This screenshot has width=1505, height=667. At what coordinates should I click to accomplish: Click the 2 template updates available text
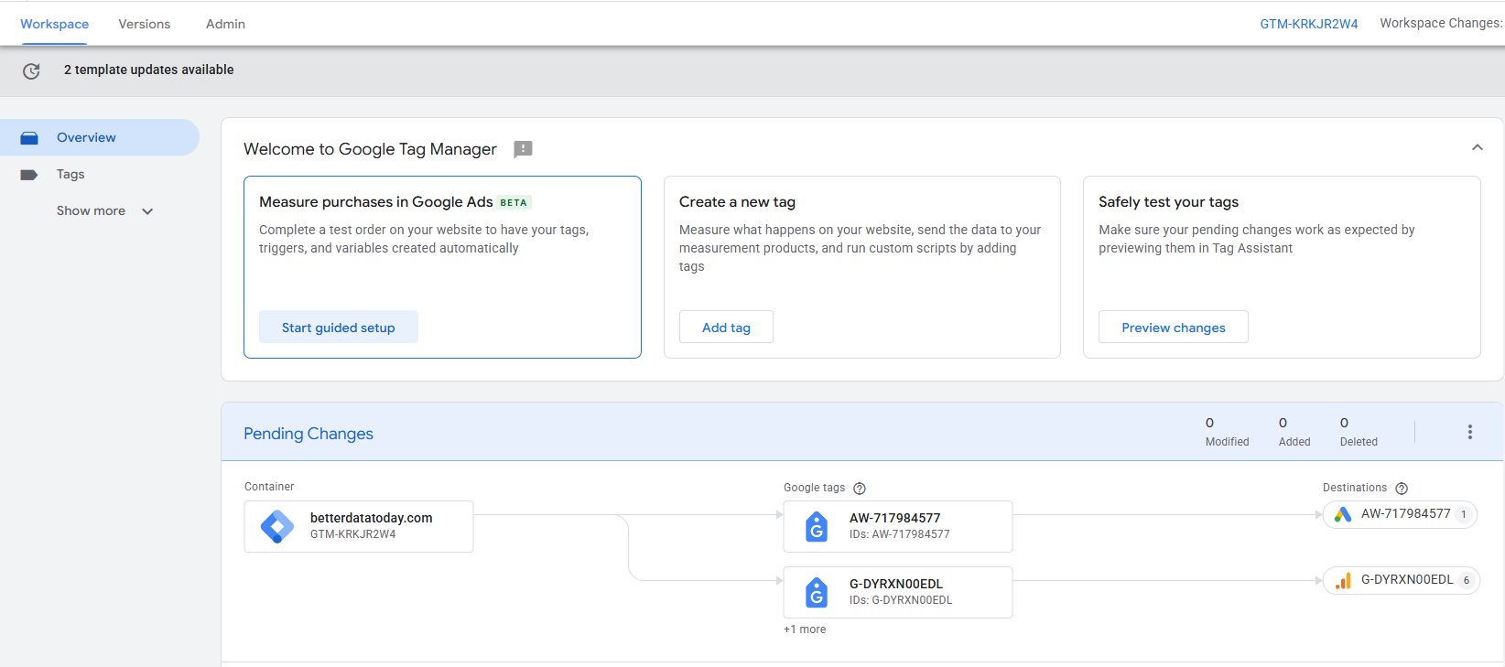click(149, 70)
